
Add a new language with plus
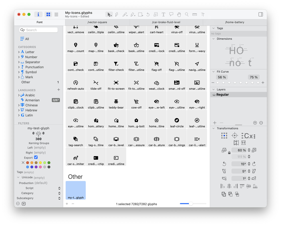tap(59, 90)
